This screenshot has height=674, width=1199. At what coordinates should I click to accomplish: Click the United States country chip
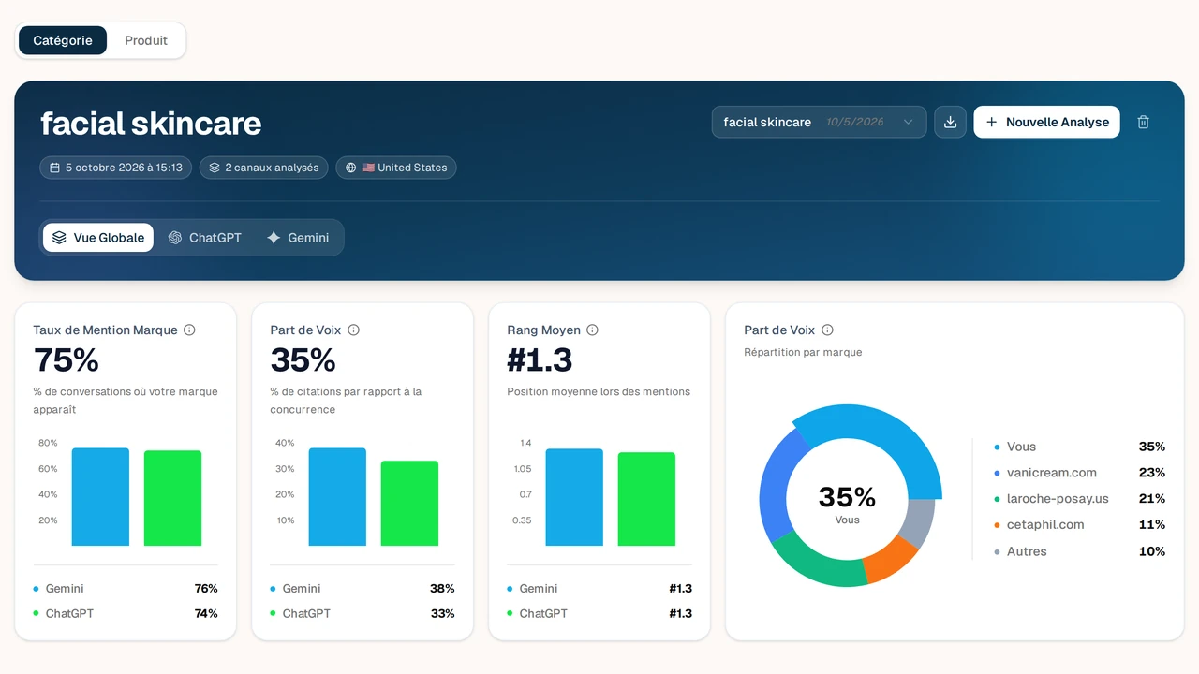pyautogui.click(x=396, y=168)
